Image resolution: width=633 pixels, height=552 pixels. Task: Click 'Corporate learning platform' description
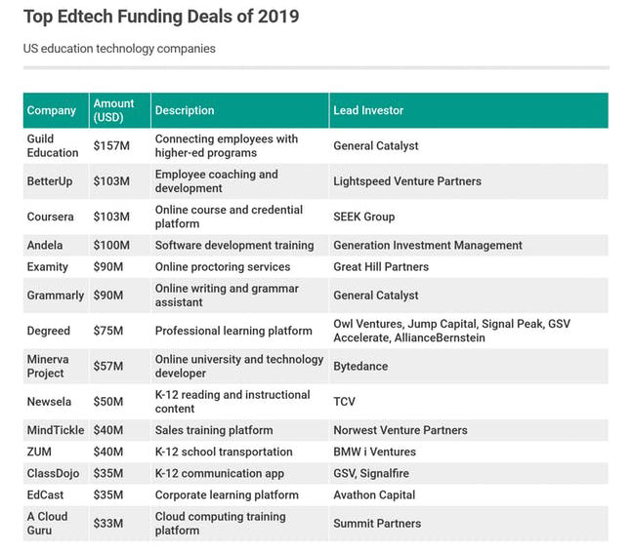tap(239, 494)
